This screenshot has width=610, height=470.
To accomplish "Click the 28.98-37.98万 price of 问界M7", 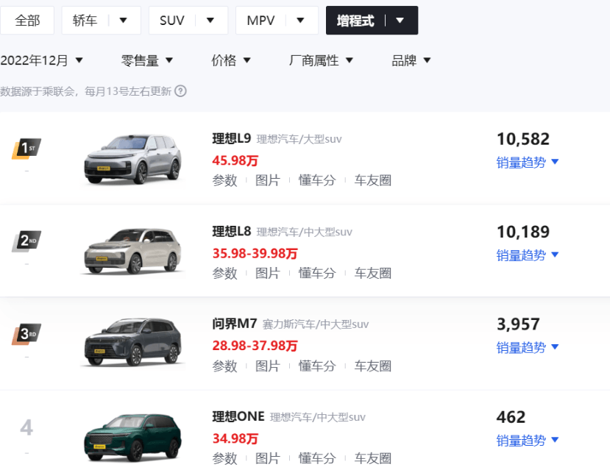I will (x=255, y=346).
